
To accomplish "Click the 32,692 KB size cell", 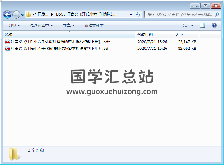I will click(187, 49).
